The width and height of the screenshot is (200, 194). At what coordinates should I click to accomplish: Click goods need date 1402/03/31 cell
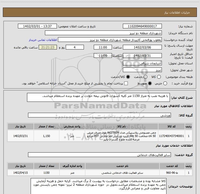(x=21, y=136)
